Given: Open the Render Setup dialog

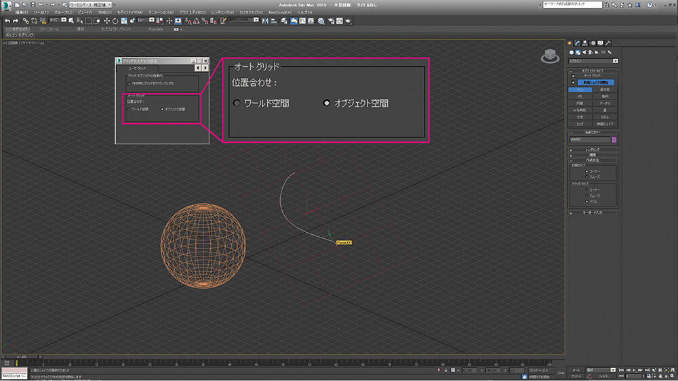Looking at the screenshot, I should [x=332, y=21].
